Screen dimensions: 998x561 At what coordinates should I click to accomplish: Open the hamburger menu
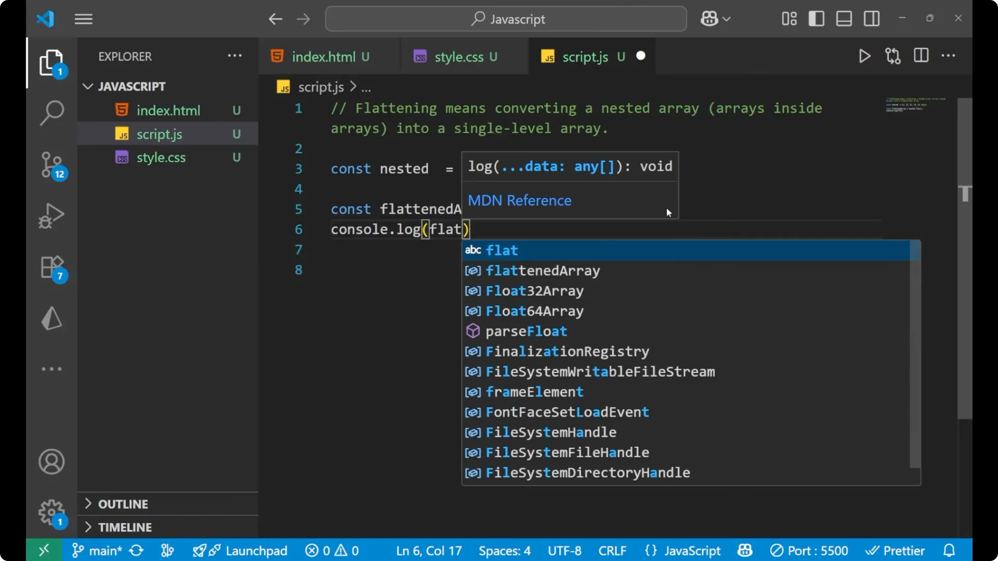click(x=83, y=19)
